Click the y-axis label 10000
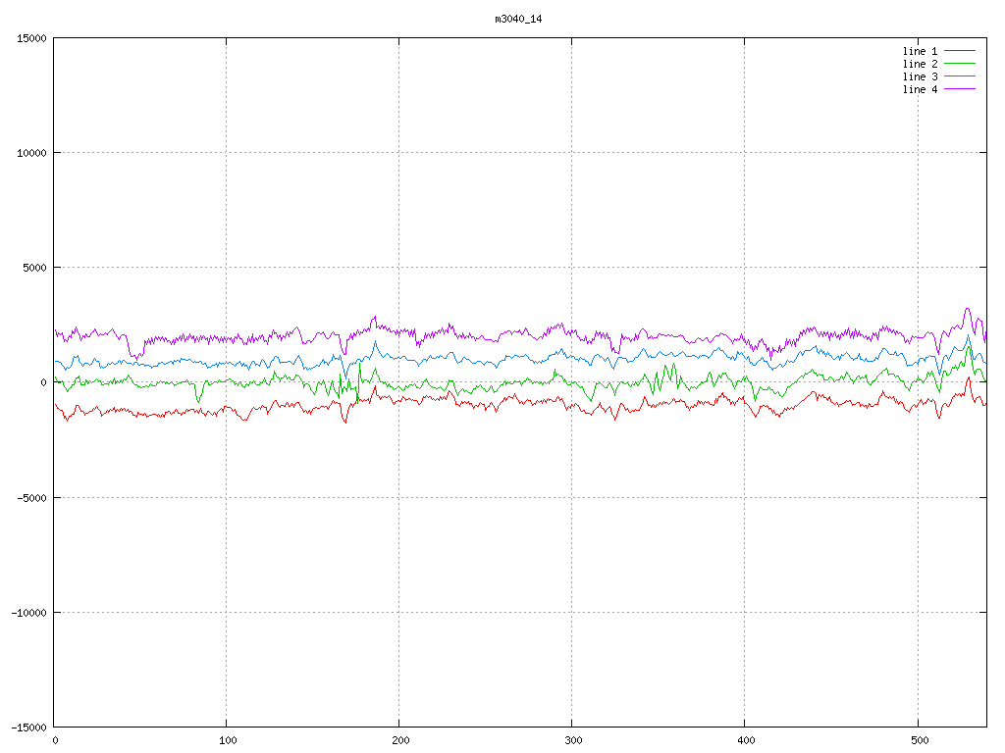 point(31,153)
